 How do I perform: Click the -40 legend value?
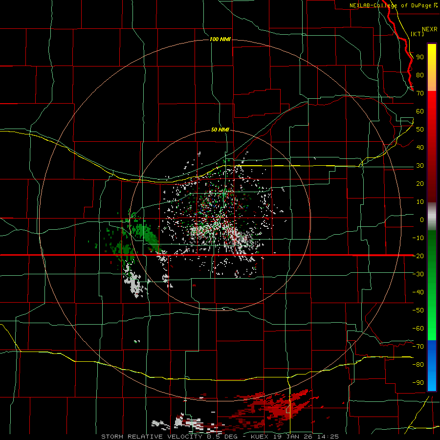click(x=418, y=292)
